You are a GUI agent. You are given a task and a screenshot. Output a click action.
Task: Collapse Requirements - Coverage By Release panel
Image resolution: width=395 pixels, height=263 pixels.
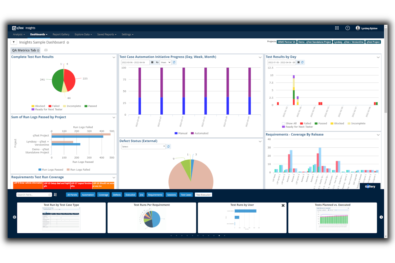point(378,135)
